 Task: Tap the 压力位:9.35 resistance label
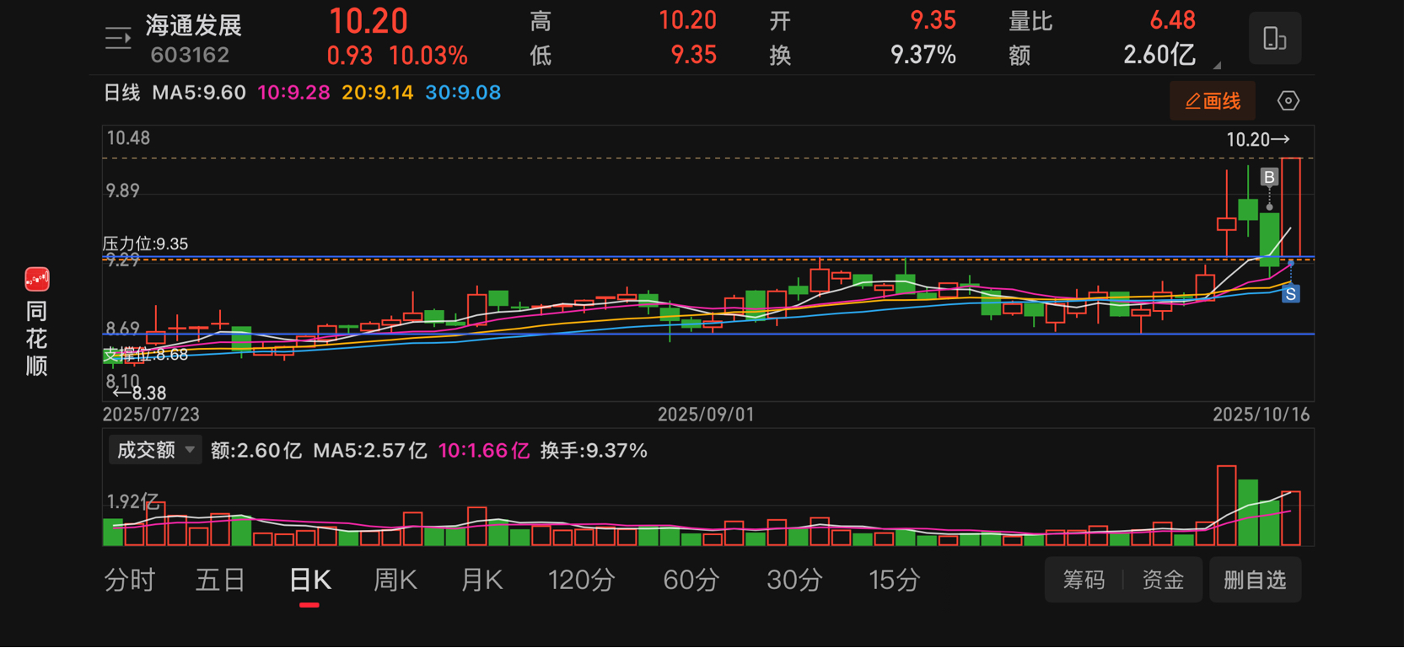click(x=145, y=244)
